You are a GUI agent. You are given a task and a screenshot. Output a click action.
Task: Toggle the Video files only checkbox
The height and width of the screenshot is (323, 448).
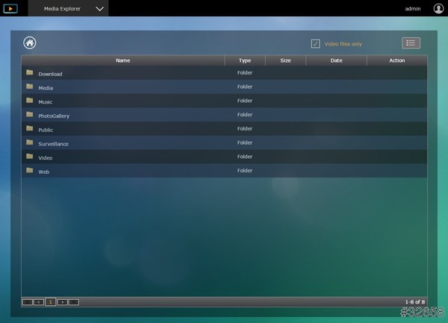point(315,44)
